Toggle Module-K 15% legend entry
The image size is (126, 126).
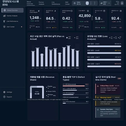[51, 96]
